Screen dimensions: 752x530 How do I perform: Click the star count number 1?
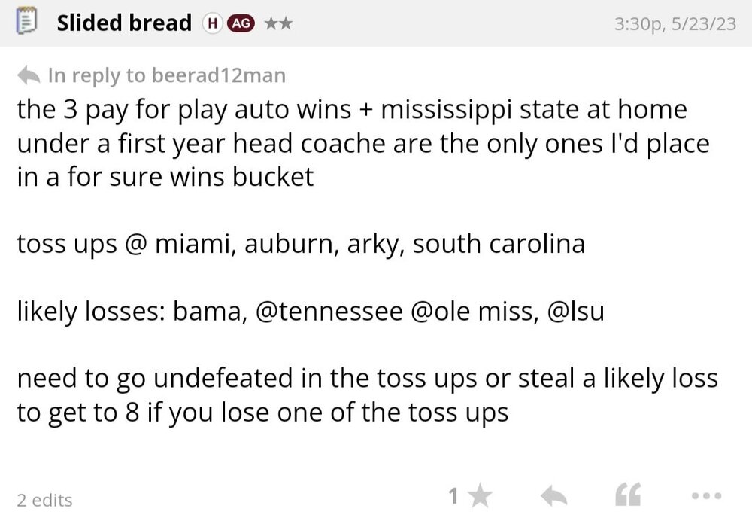(453, 496)
